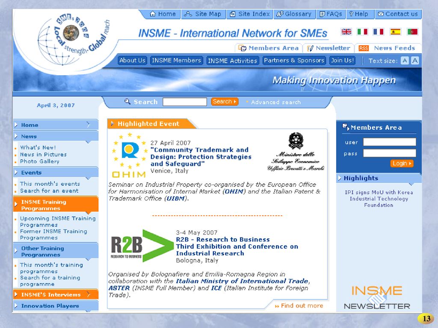
Task: Open Former INSME Training Programmes link
Action: 53,234
